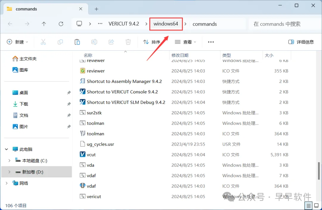Expand 本地磁盘 (C:) tree node
Image resolution: width=322 pixels, height=210 pixels.
(9, 160)
